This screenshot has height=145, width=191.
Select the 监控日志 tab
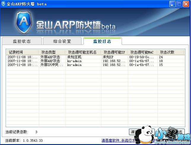[102, 41]
